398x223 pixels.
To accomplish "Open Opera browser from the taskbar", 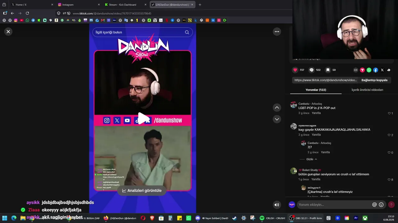I will pyautogui.click(x=143, y=218).
